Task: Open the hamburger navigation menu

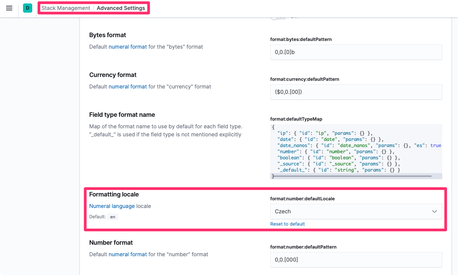Action: (x=9, y=8)
